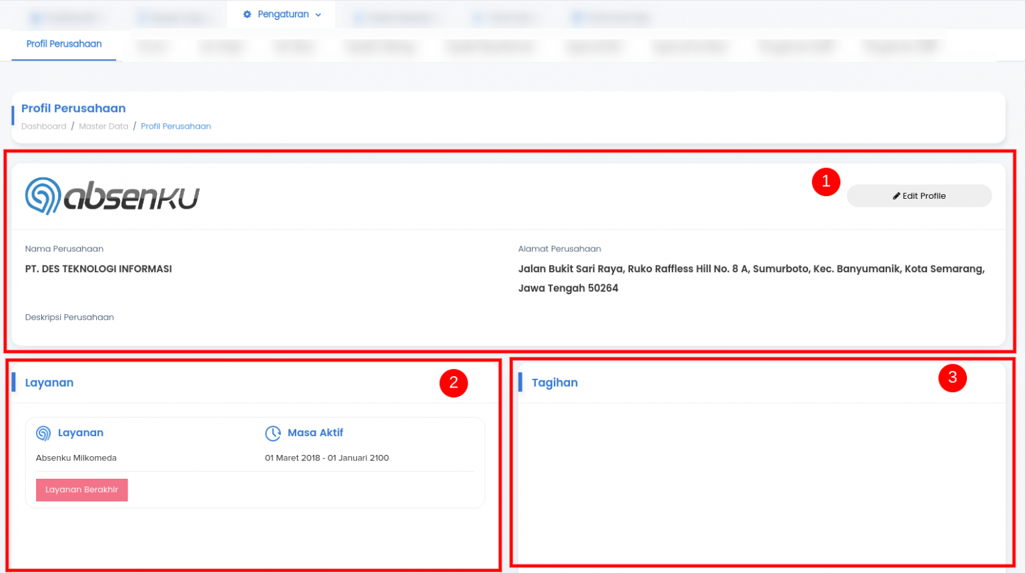The image size is (1025, 573).
Task: Click the pencil icon in Edit Profile
Action: pyautogui.click(x=896, y=196)
